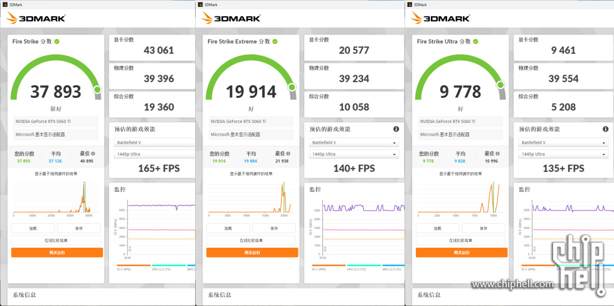Toggle the CPU 温度 legend in Fire Strike window
Viewport: 614px width, 306px height.
(x=168, y=268)
